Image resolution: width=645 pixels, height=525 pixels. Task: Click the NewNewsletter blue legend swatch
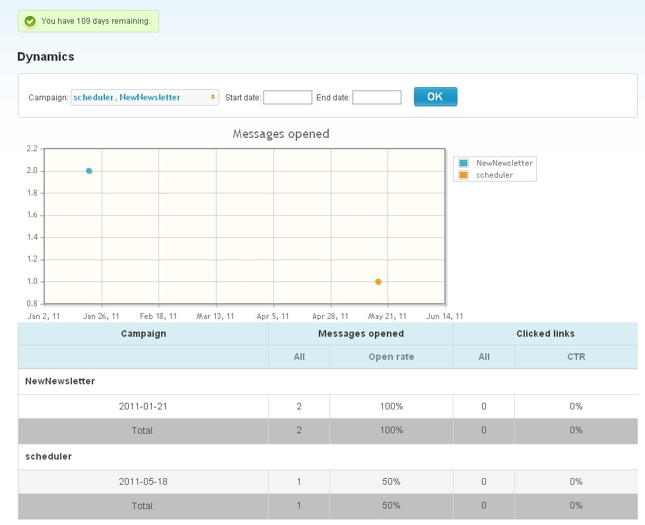click(x=463, y=163)
